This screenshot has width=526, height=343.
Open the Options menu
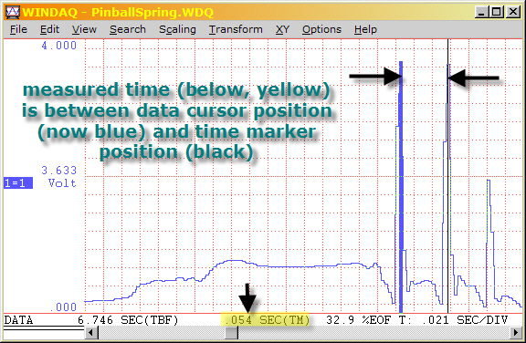pos(321,29)
